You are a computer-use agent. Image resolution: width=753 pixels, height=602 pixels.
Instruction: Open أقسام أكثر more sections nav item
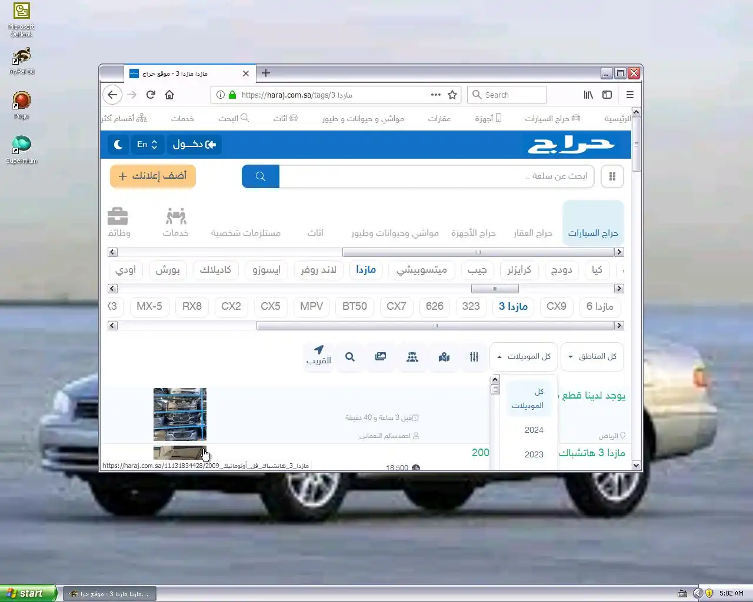coord(124,118)
